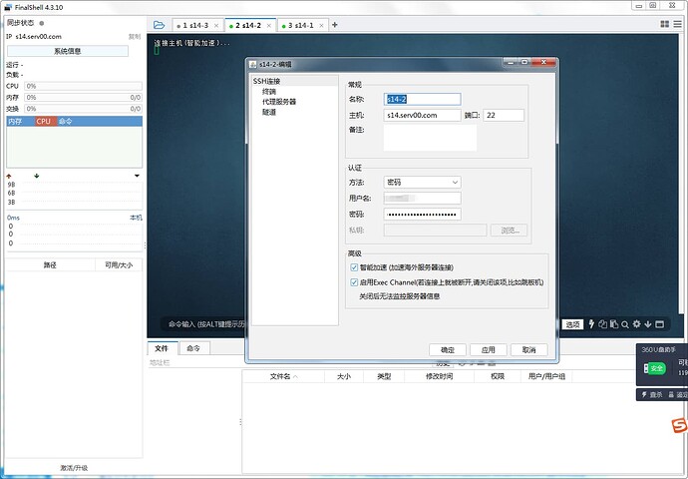This screenshot has width=688, height=479.
Task: Sort files by 权限 column header
Action: point(498,376)
